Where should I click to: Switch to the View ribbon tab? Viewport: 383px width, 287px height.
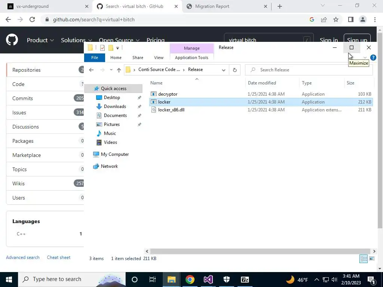pos(159,58)
